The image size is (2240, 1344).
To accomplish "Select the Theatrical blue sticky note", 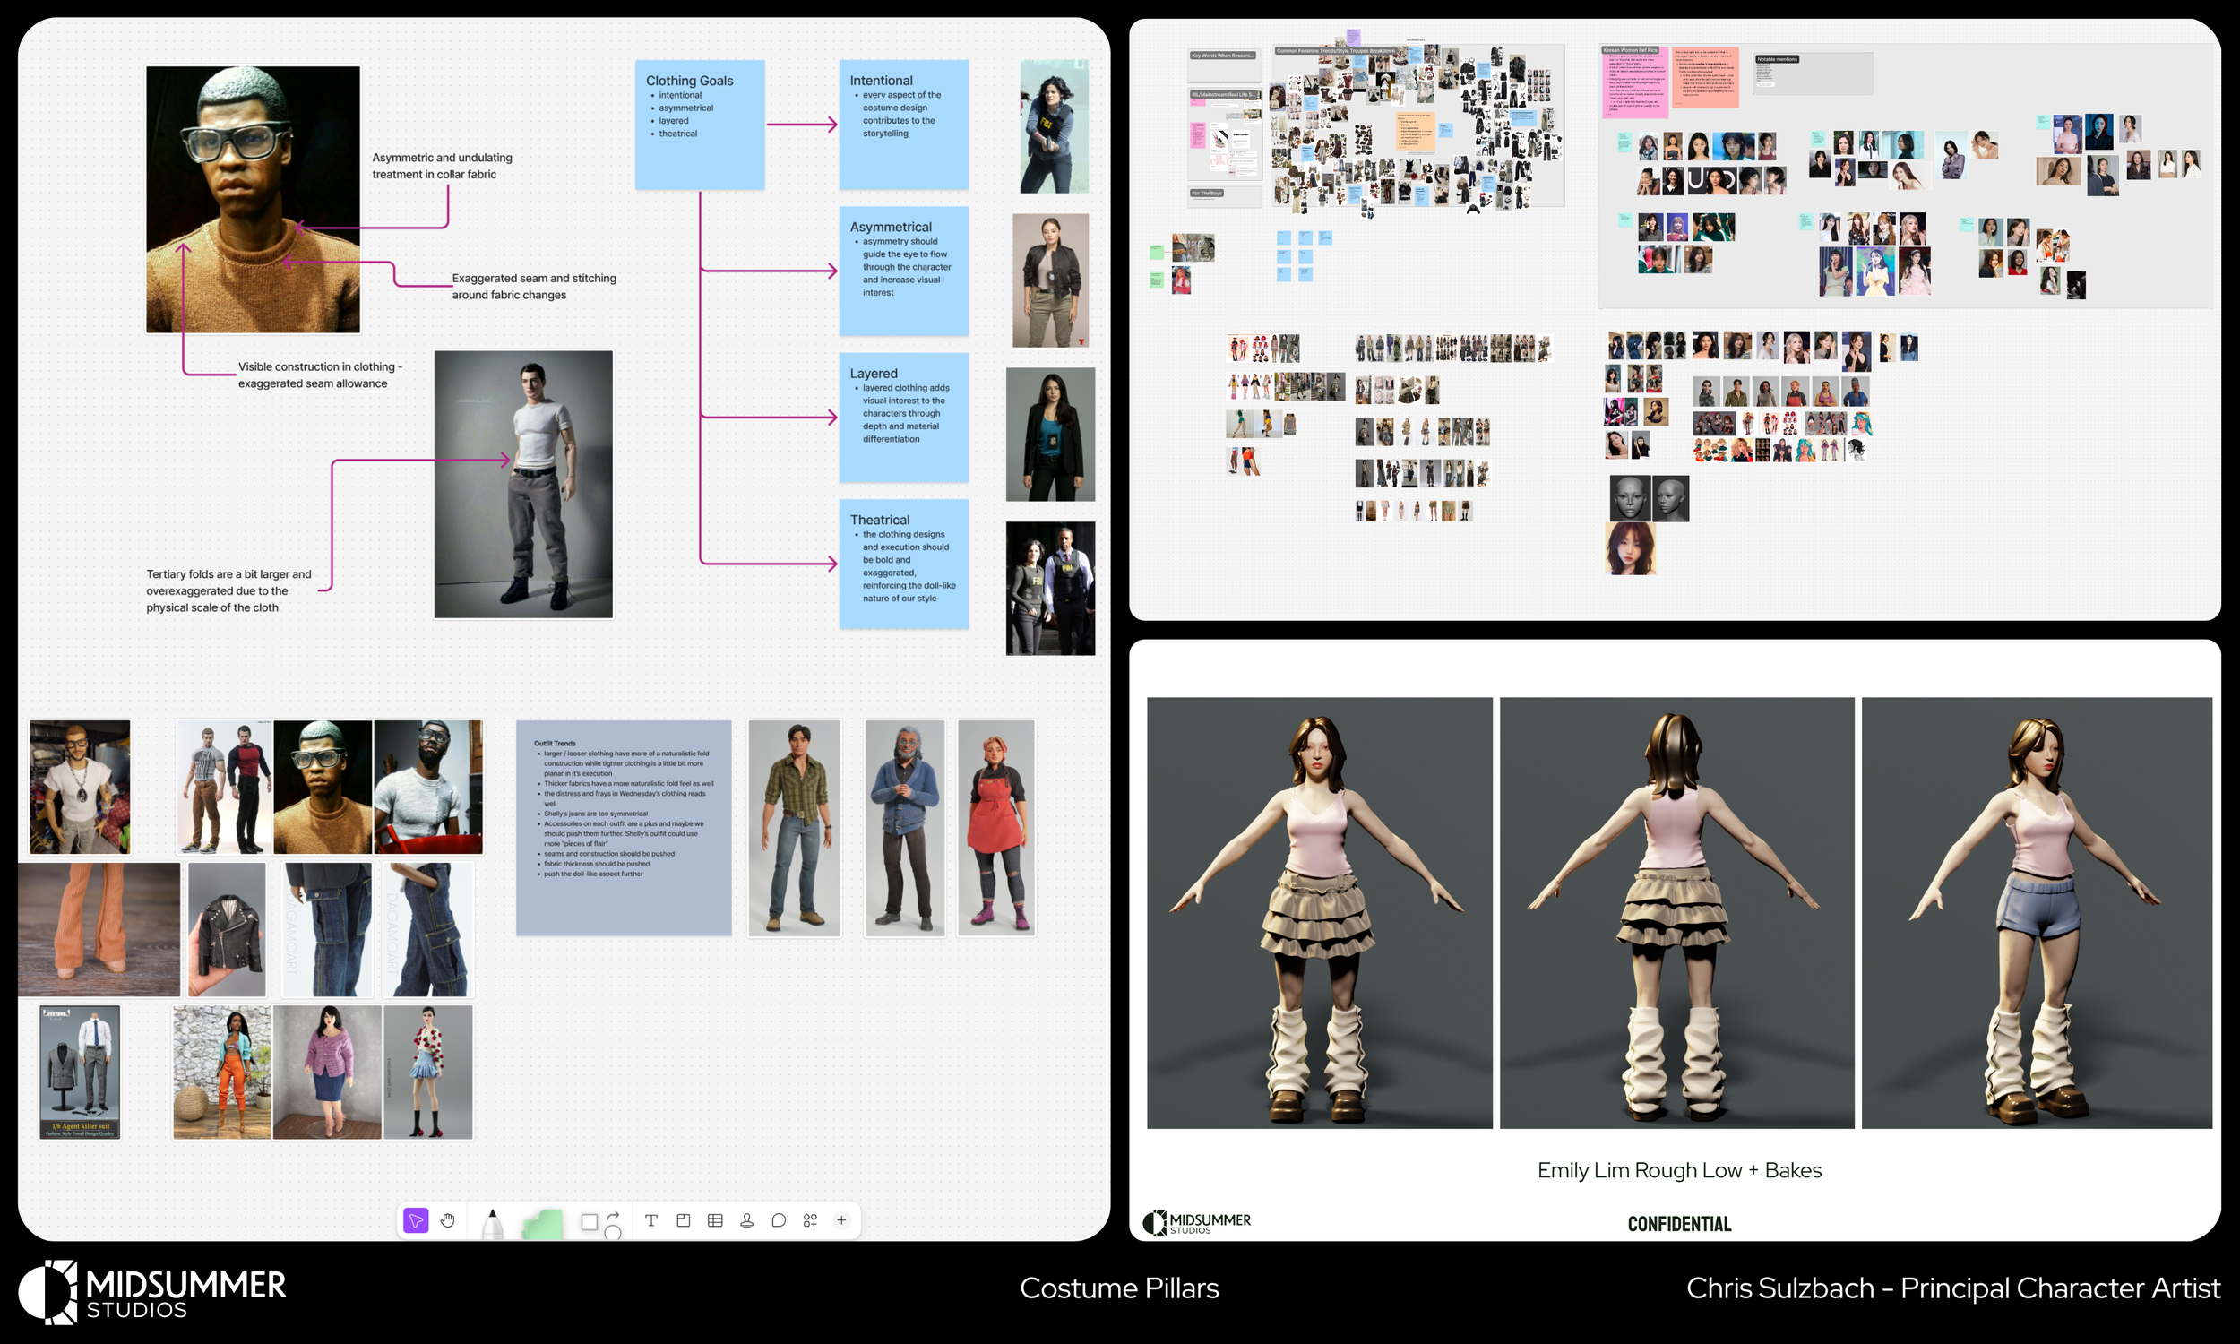I will click(x=902, y=564).
